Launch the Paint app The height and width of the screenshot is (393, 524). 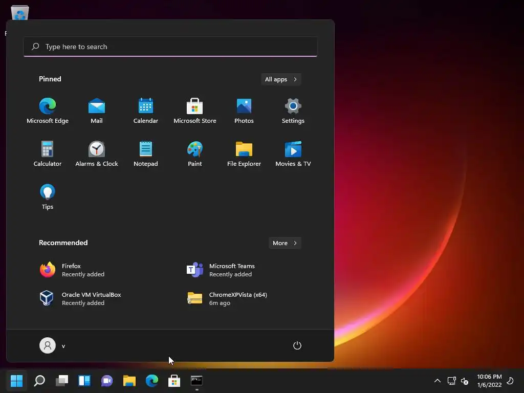(195, 154)
